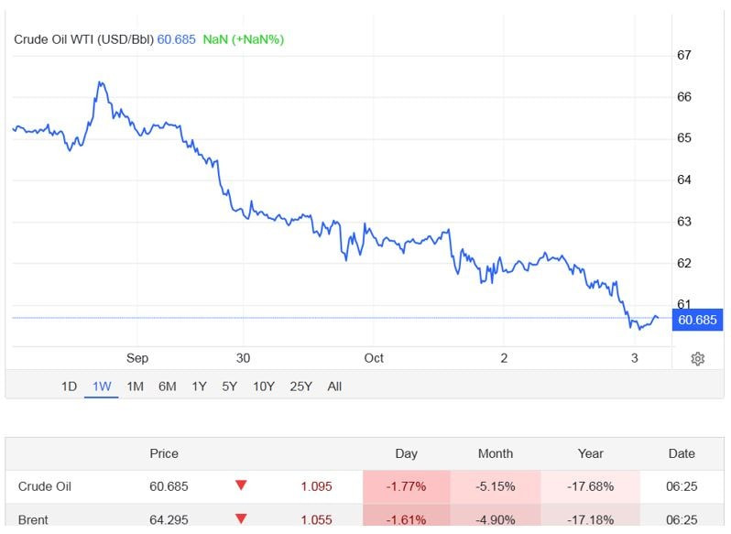Open the Crude Oil row link
The height and width of the screenshot is (534, 731).
coord(44,486)
